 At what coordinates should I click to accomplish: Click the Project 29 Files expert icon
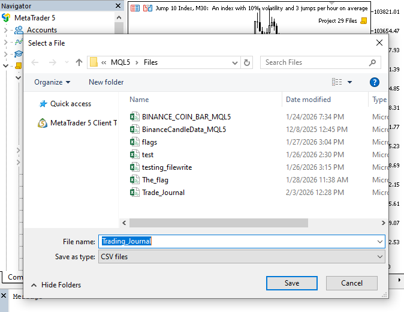pos(364,20)
